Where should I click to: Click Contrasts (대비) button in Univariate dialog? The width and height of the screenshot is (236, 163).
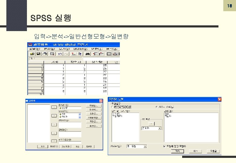point(94,110)
